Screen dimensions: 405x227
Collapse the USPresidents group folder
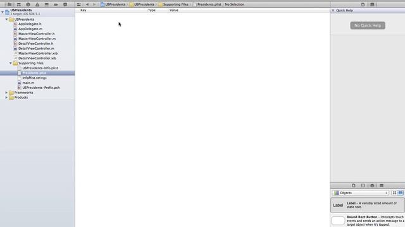pyautogui.click(x=7, y=20)
